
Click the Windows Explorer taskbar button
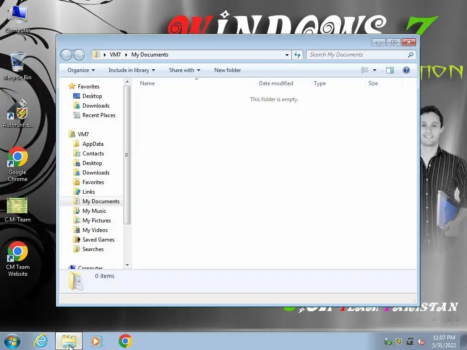click(x=69, y=341)
